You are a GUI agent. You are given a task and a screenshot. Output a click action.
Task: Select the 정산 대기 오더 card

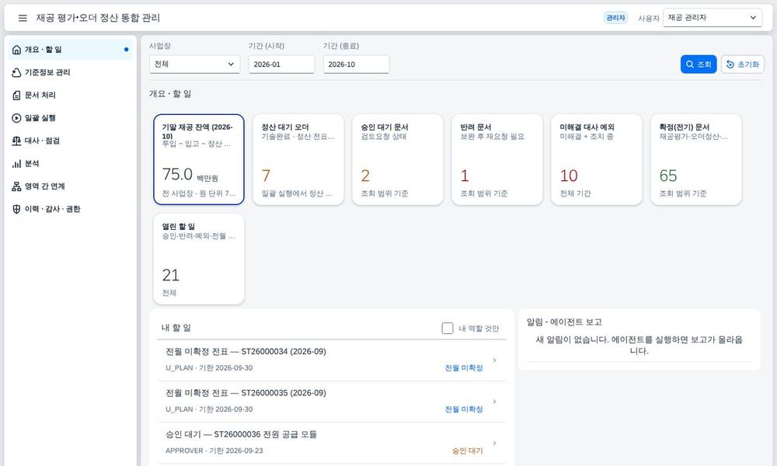pyautogui.click(x=298, y=159)
